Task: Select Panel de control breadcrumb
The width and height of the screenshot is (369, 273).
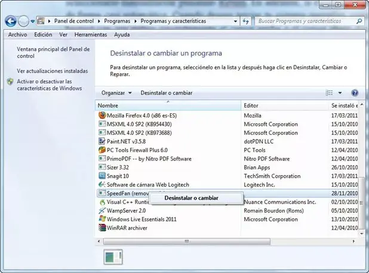Action: coord(74,21)
